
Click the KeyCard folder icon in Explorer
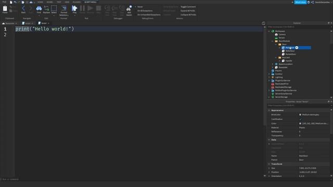point(280,58)
